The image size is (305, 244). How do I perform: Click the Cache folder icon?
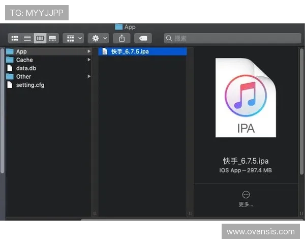(x=10, y=60)
